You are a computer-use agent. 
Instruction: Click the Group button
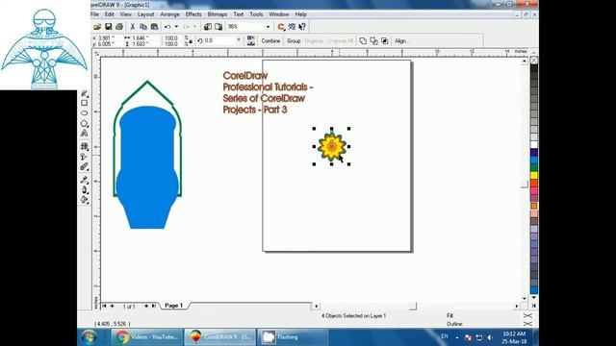tap(294, 40)
